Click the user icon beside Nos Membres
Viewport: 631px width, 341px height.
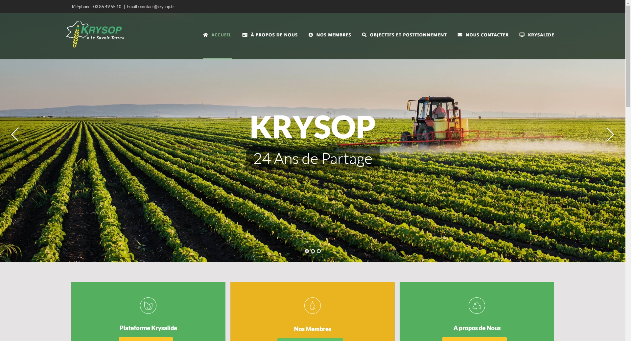[x=311, y=35]
